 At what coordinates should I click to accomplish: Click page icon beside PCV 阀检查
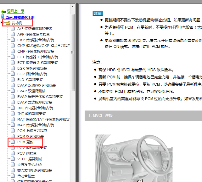point(13,153)
